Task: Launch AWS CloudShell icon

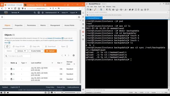Action: (39, 13)
